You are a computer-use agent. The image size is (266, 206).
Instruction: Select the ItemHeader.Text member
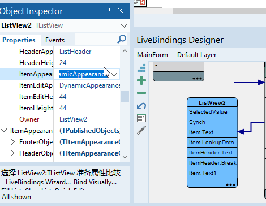(x=212, y=153)
